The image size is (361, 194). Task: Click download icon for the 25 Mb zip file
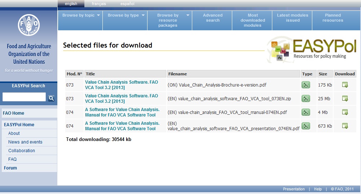pyautogui.click(x=345, y=98)
